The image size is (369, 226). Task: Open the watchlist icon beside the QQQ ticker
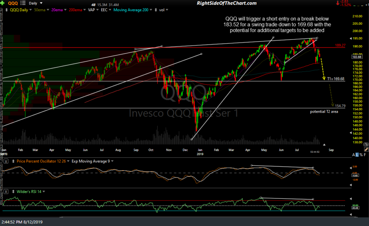click(22, 3)
